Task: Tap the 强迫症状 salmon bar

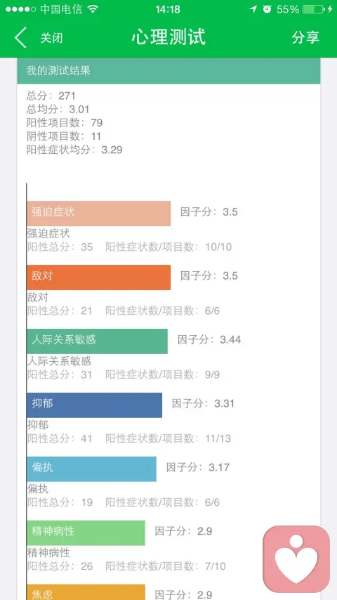Action: (99, 213)
